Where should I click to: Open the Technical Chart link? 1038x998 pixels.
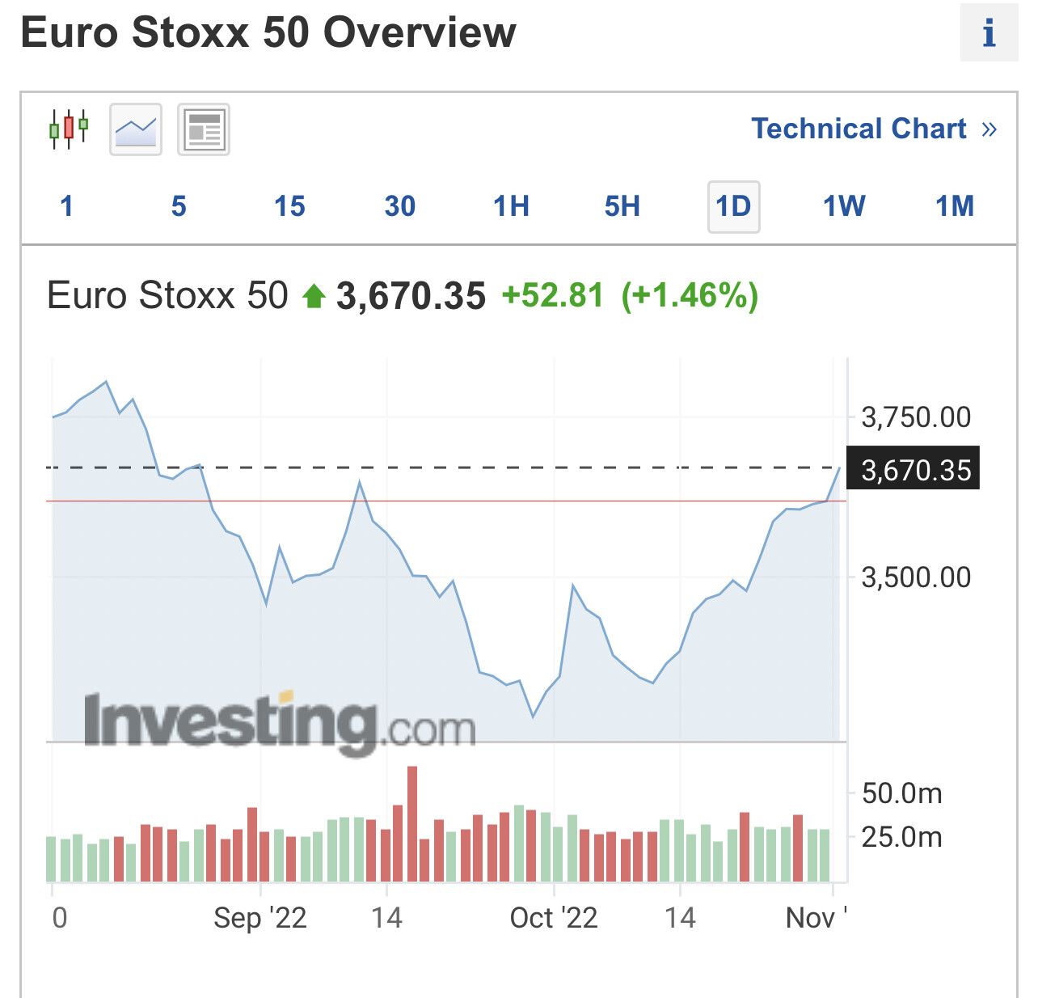859,129
